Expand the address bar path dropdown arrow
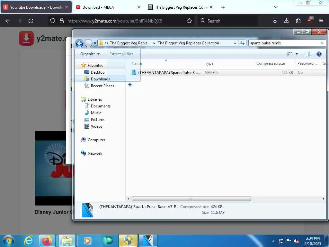Image resolution: width=329 pixels, height=247 pixels. [235, 43]
